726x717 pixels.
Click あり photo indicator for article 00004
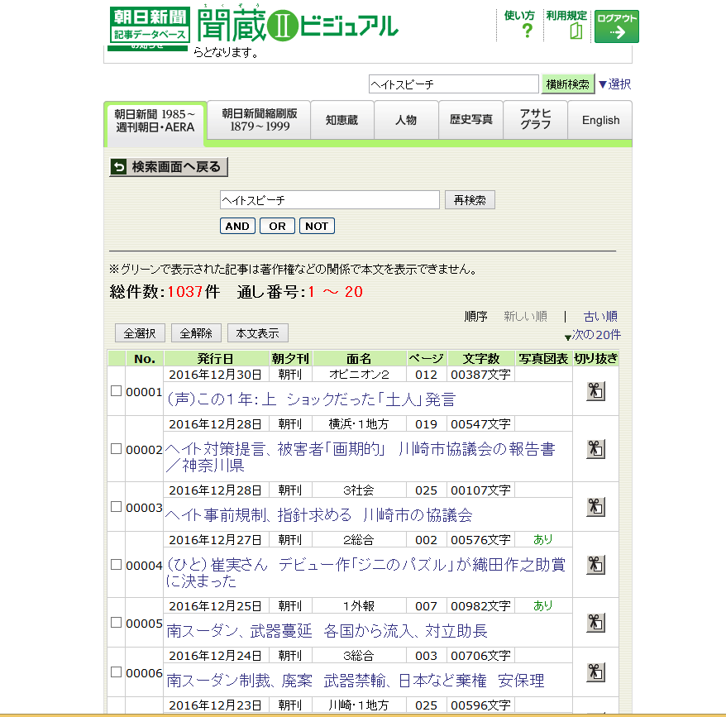tap(542, 539)
